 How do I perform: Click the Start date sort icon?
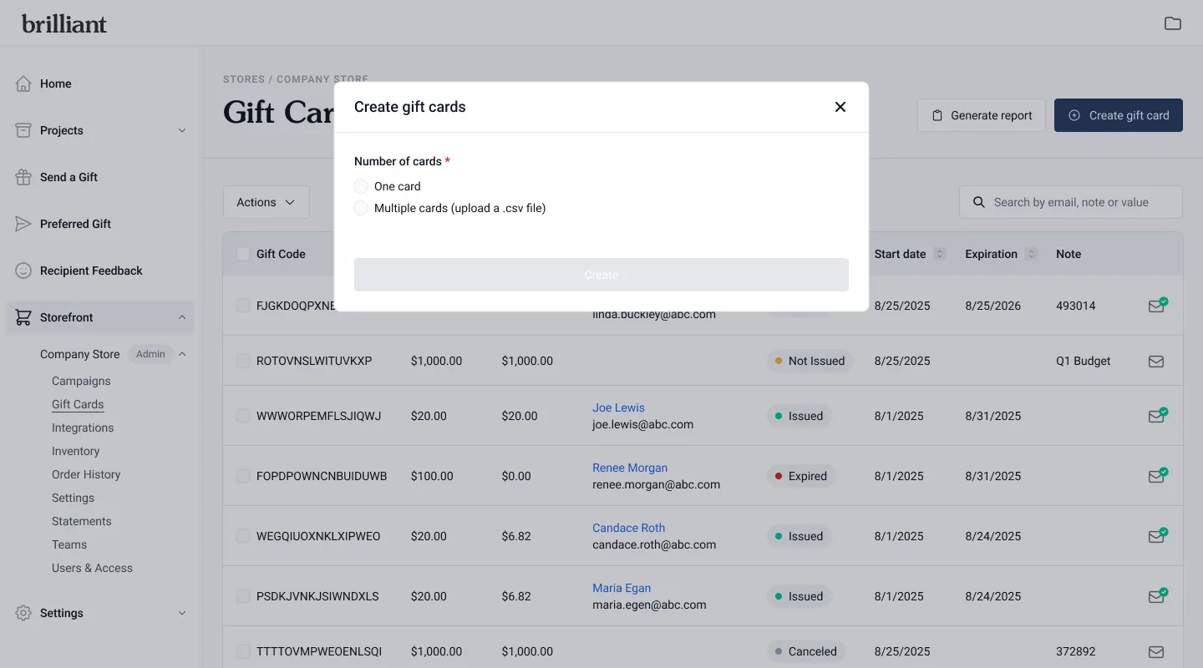[x=940, y=254]
